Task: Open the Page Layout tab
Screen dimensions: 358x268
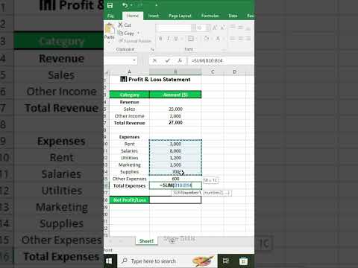Action: (x=180, y=16)
